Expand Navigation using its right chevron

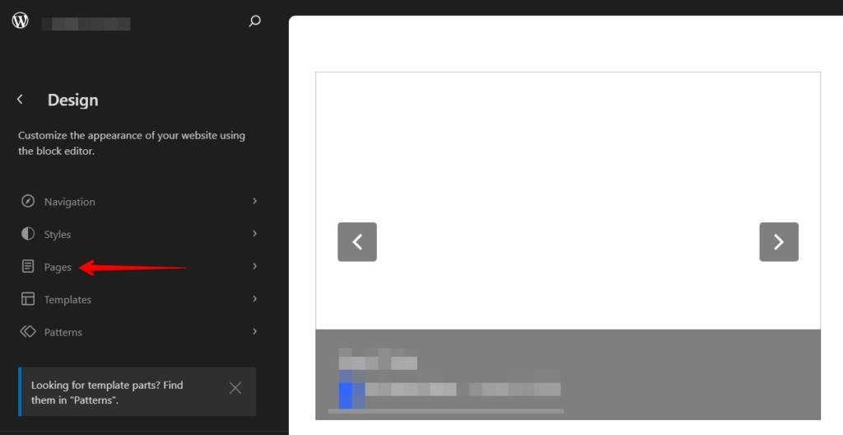(x=254, y=201)
